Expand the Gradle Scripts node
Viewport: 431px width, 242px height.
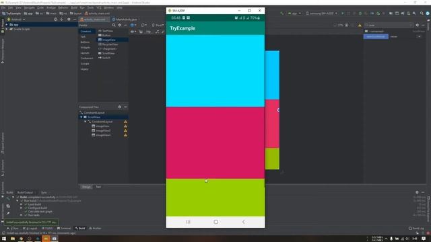pos(7,29)
